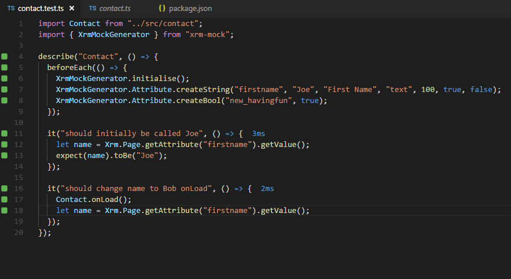Click the "../src/contact" import path

tap(163, 24)
